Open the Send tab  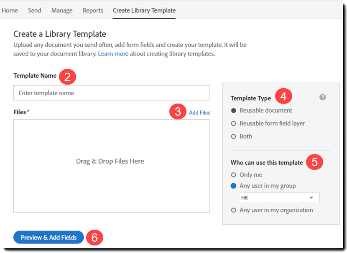tap(34, 10)
